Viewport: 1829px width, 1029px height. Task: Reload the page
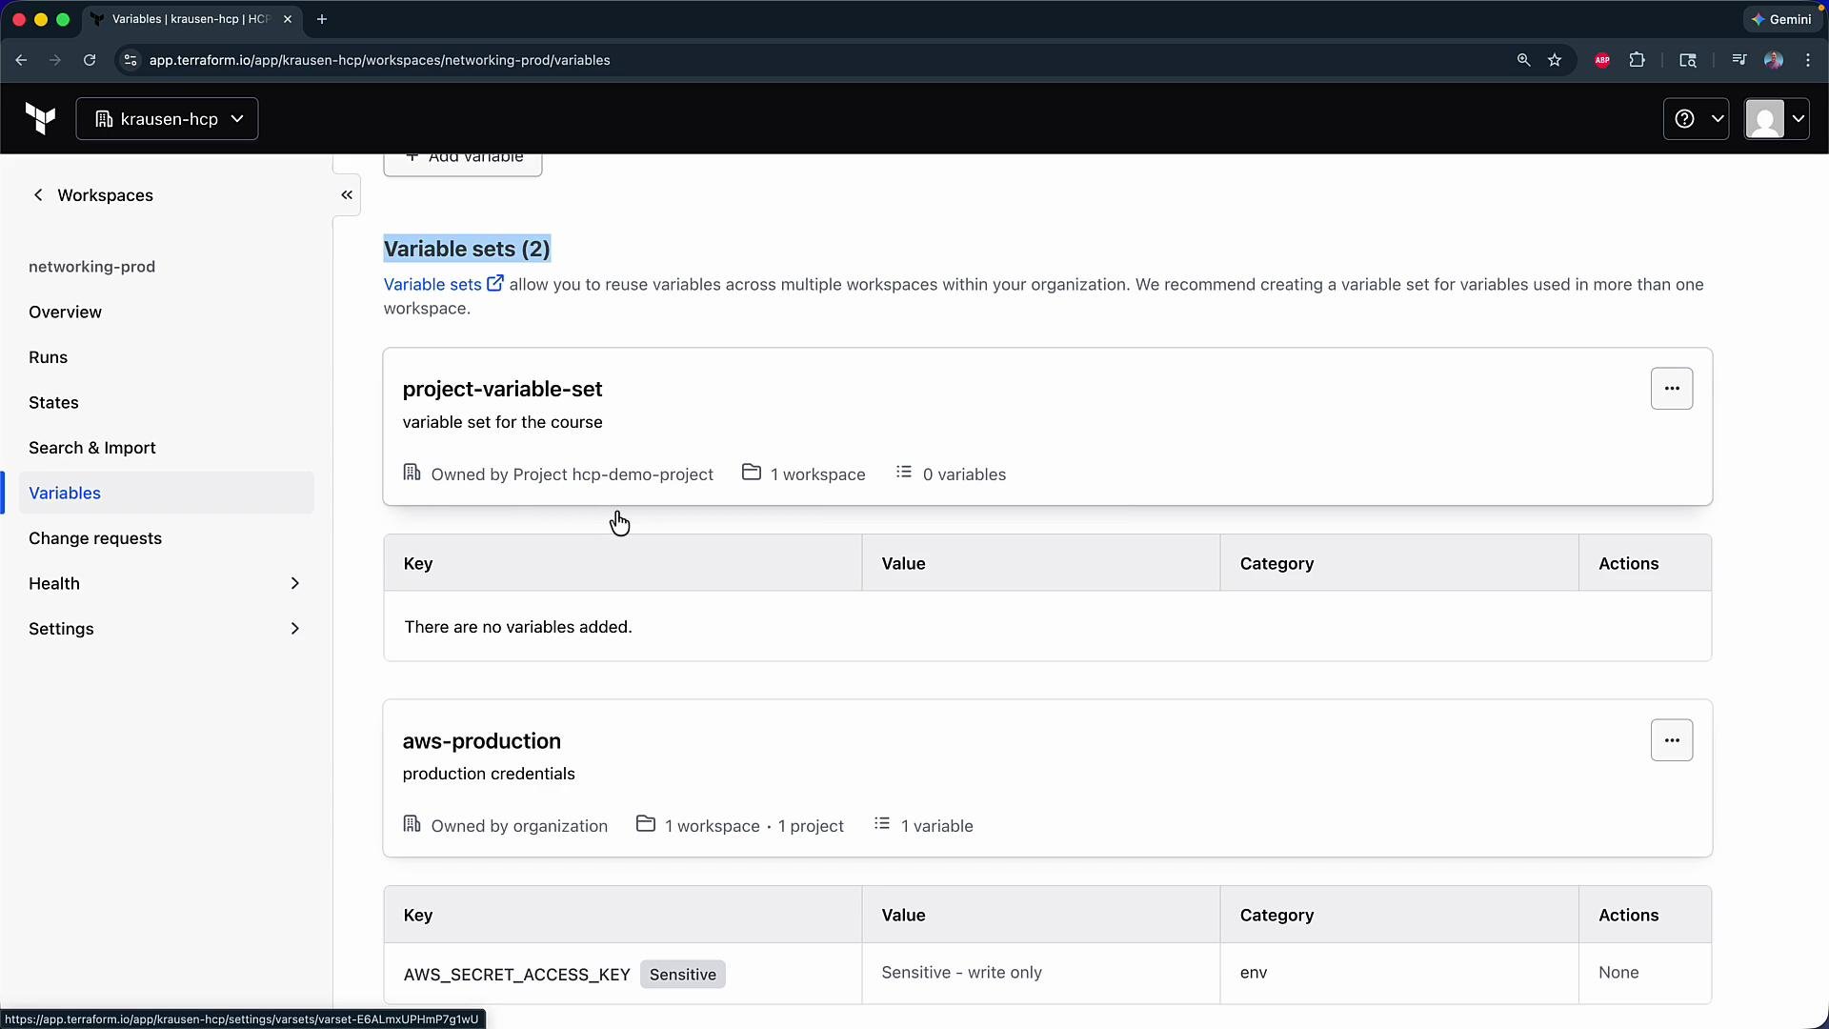click(90, 60)
